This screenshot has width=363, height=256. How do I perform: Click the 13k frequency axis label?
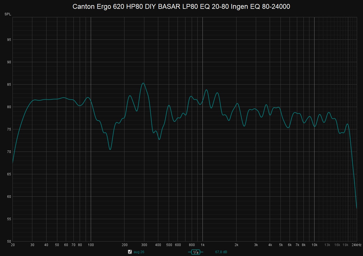pos(327,245)
